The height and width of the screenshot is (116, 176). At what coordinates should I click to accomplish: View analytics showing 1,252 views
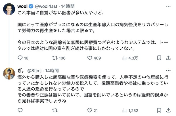[124, 110]
